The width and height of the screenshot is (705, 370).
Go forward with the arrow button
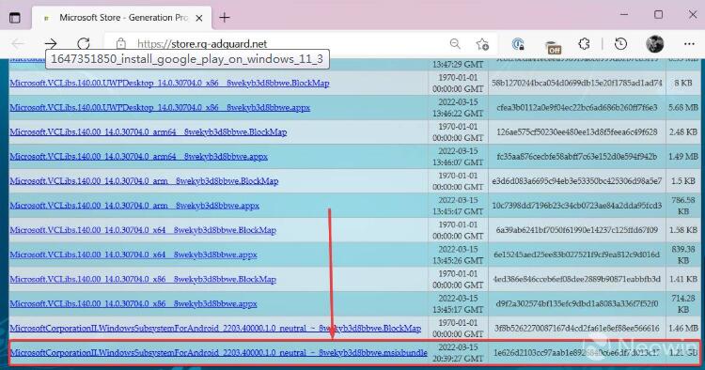(x=51, y=43)
